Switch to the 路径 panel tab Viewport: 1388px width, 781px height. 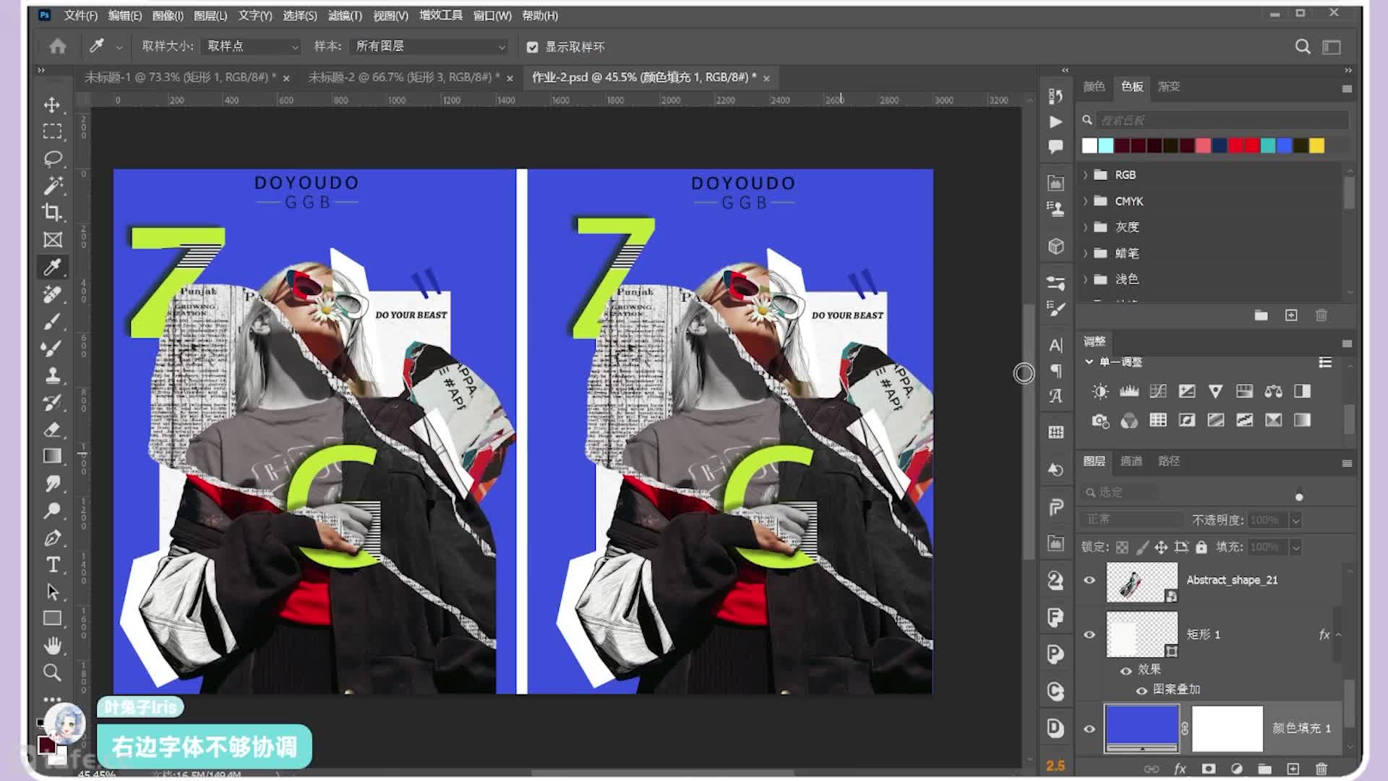[x=1169, y=461]
